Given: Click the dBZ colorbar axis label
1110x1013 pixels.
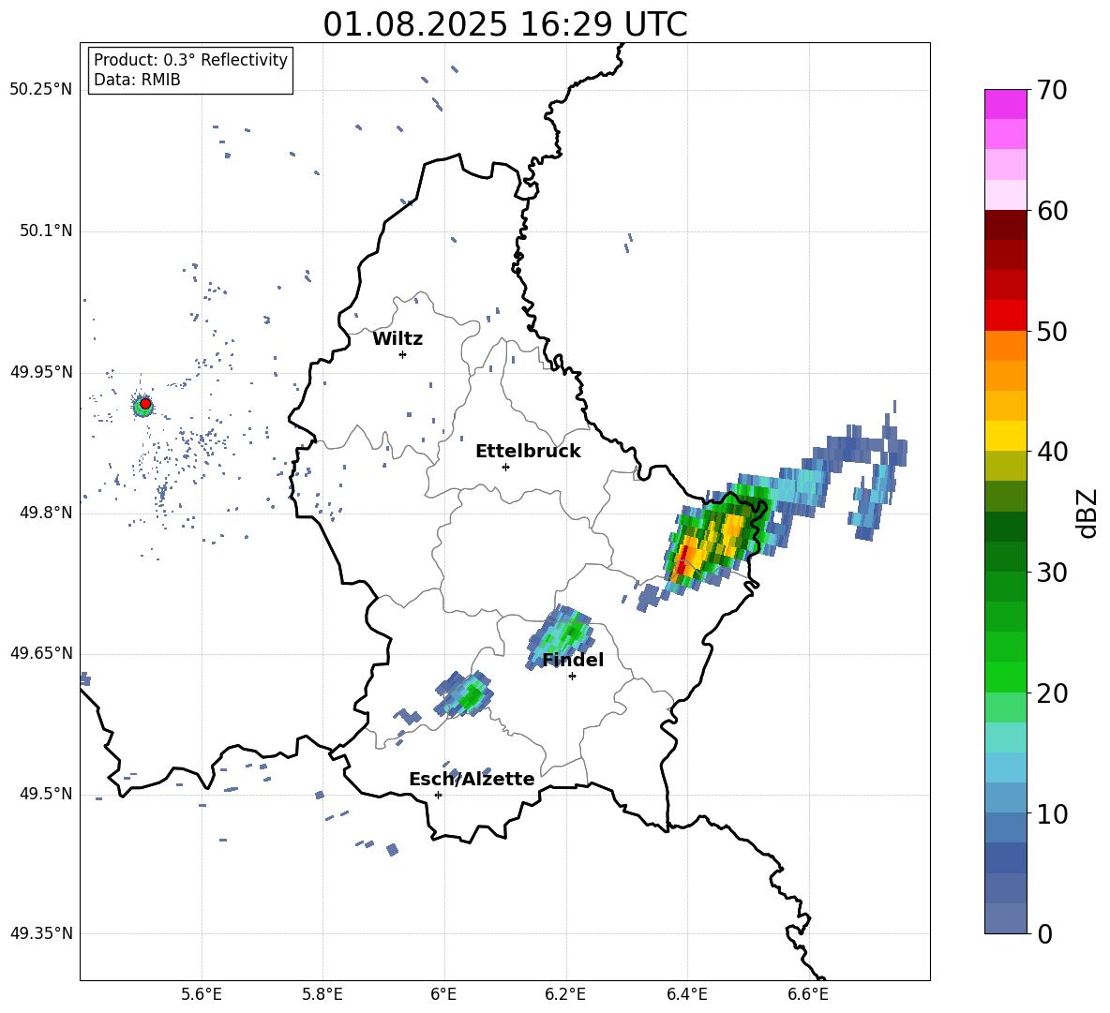Looking at the screenshot, I should (1088, 513).
